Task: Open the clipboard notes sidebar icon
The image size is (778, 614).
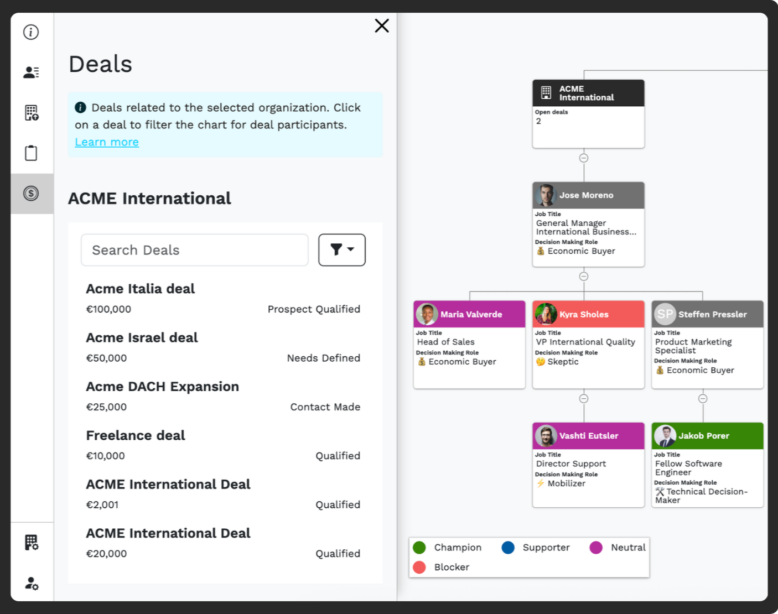Action: click(x=31, y=153)
